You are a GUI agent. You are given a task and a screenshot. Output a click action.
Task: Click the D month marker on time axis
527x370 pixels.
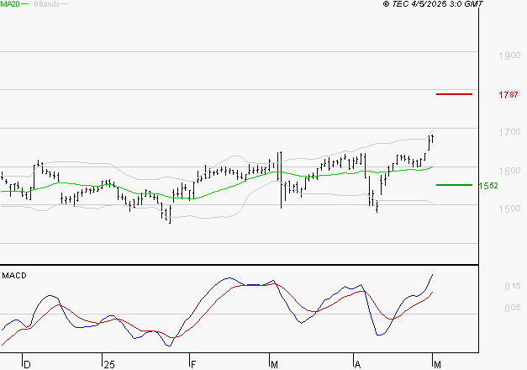(x=28, y=365)
